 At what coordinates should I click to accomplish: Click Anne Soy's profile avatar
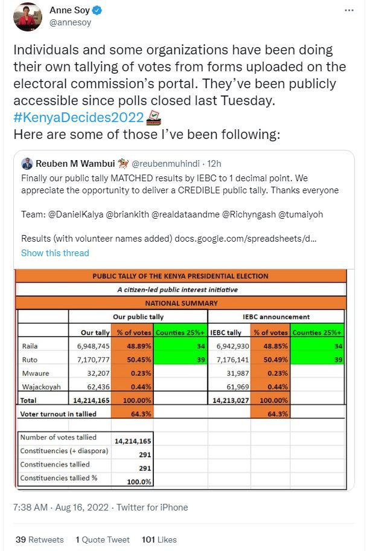pos(24,19)
